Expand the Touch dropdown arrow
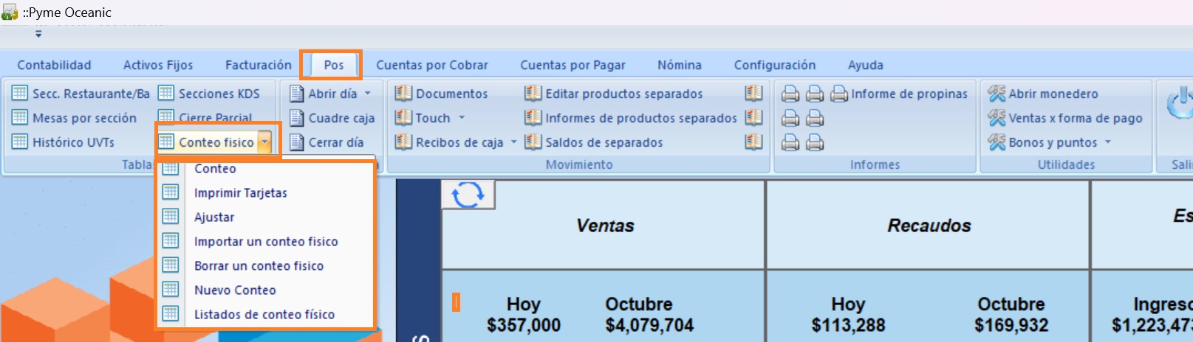1193x342 pixels. tap(462, 118)
